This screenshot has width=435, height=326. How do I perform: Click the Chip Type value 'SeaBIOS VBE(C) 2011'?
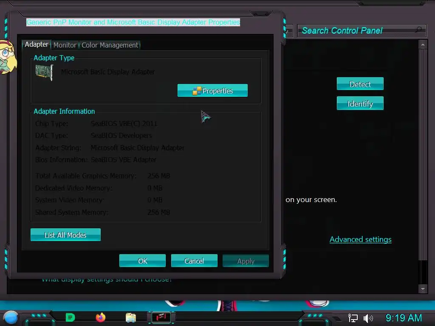click(124, 124)
